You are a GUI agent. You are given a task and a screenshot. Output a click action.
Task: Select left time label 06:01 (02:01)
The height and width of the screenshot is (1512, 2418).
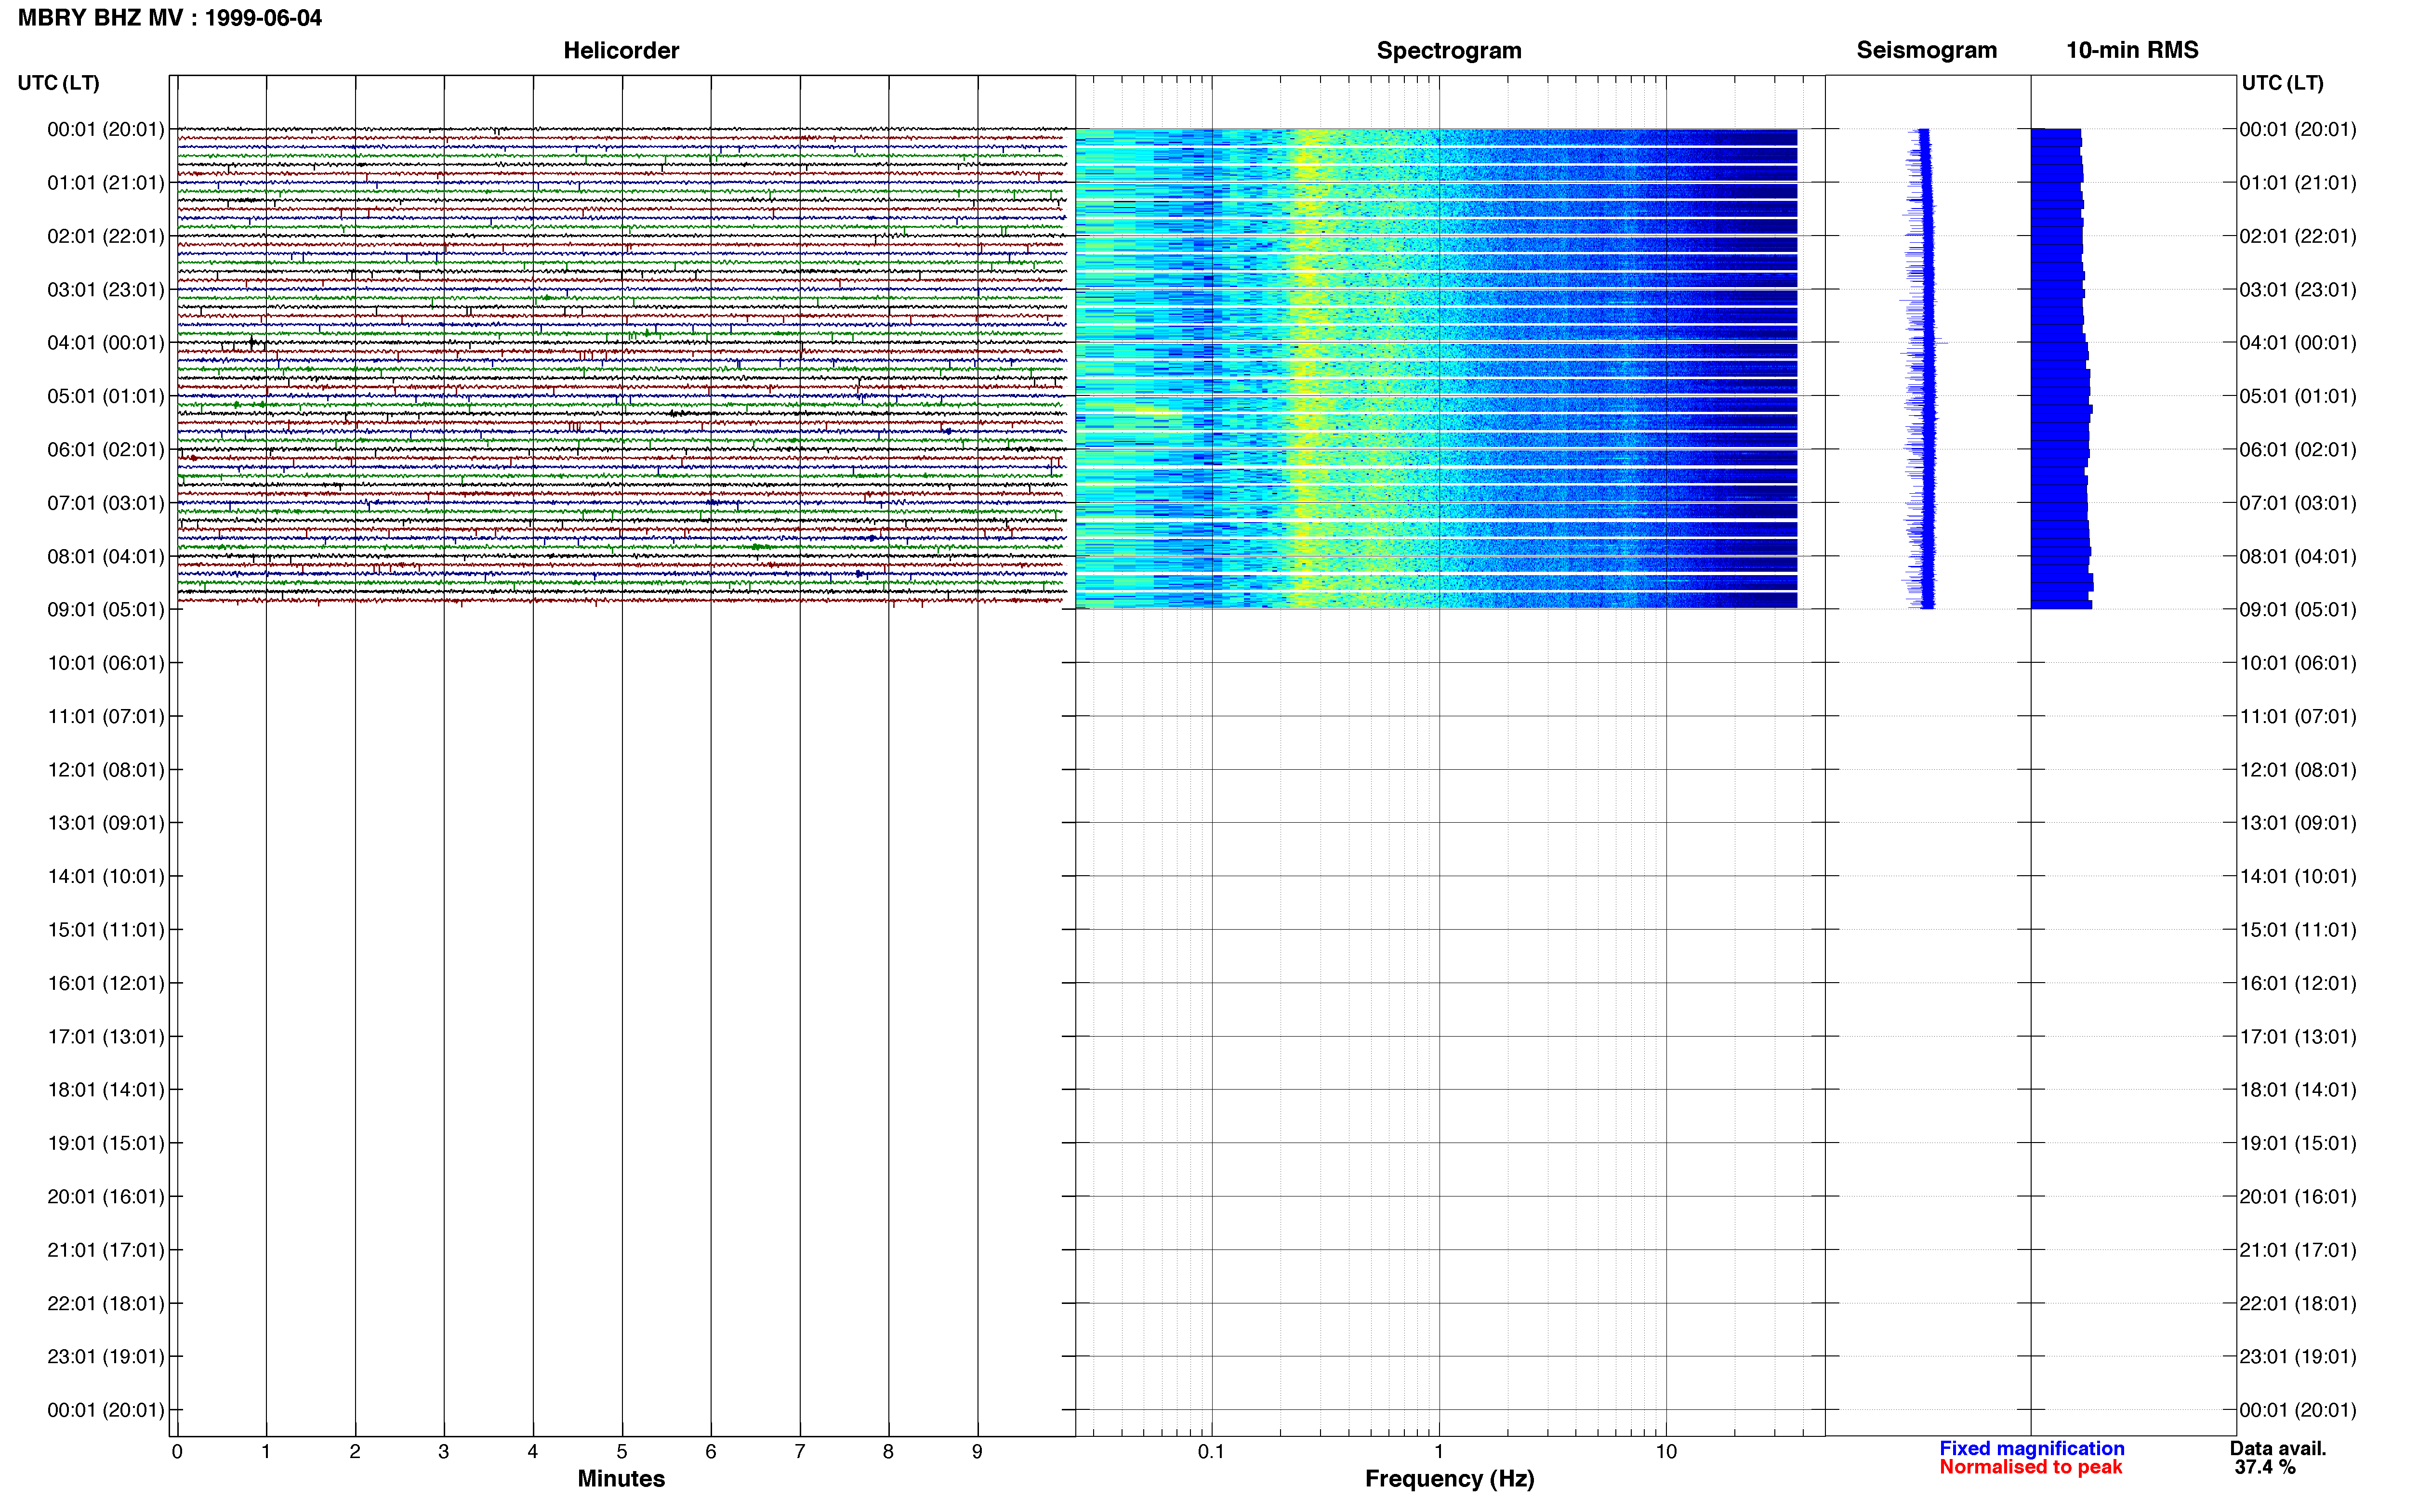106,450
